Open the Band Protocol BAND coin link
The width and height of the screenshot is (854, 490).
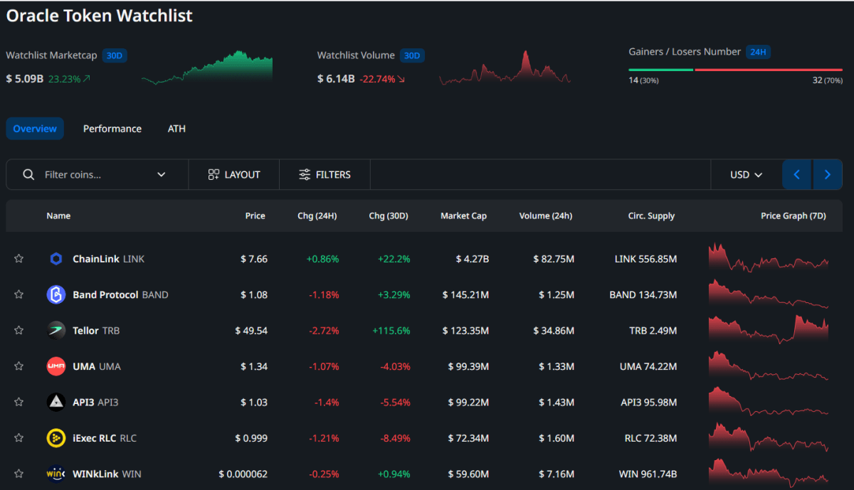click(120, 294)
